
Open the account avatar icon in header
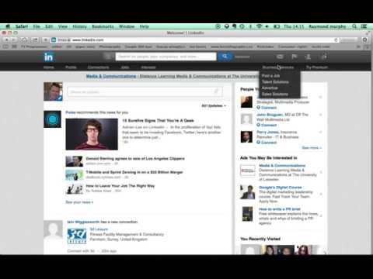point(324,57)
